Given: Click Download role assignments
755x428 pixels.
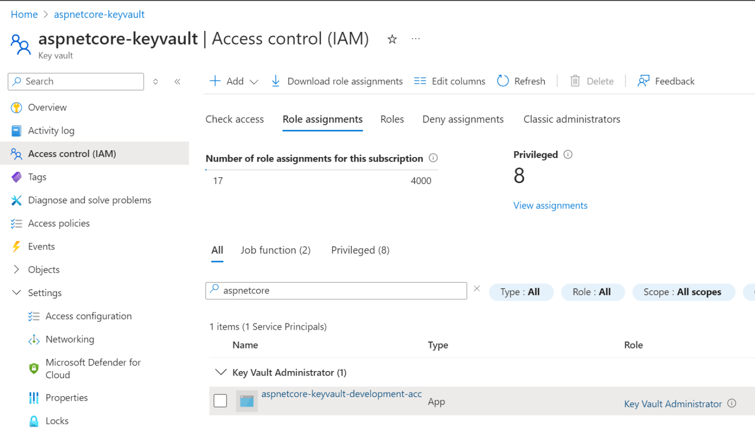Looking at the screenshot, I should 337,81.
